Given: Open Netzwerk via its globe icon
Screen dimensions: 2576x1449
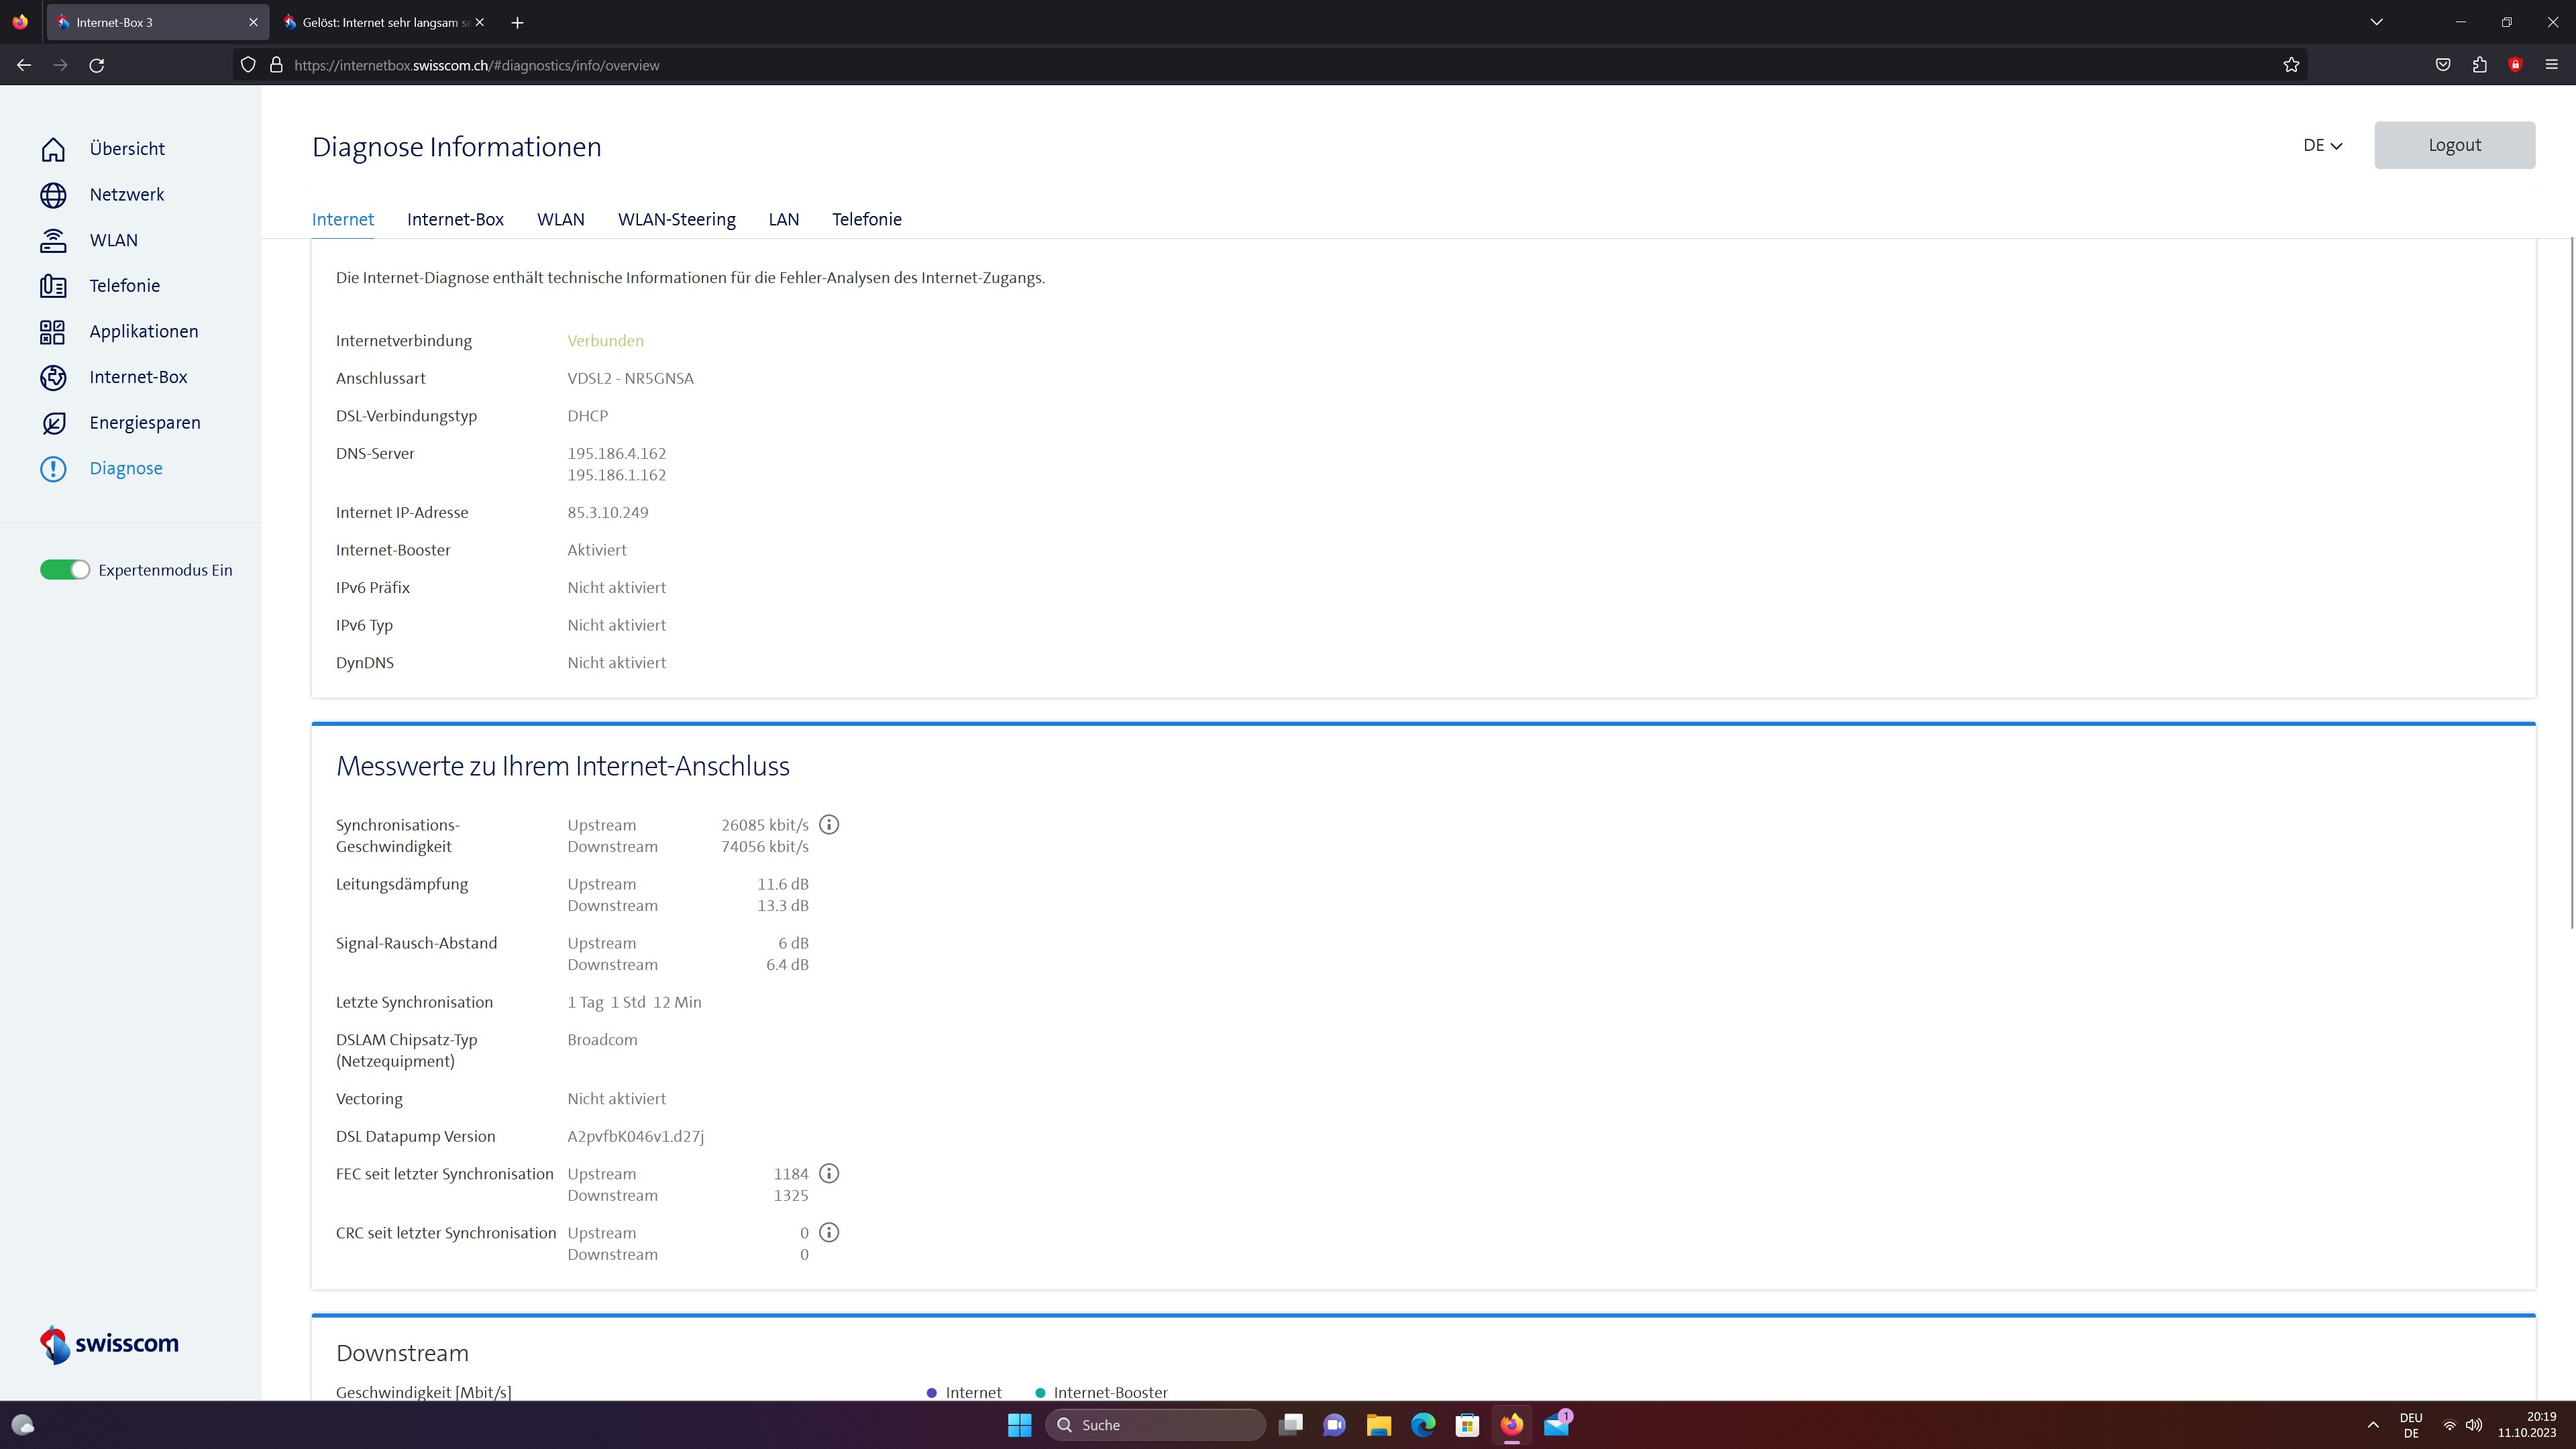Looking at the screenshot, I should [53, 195].
